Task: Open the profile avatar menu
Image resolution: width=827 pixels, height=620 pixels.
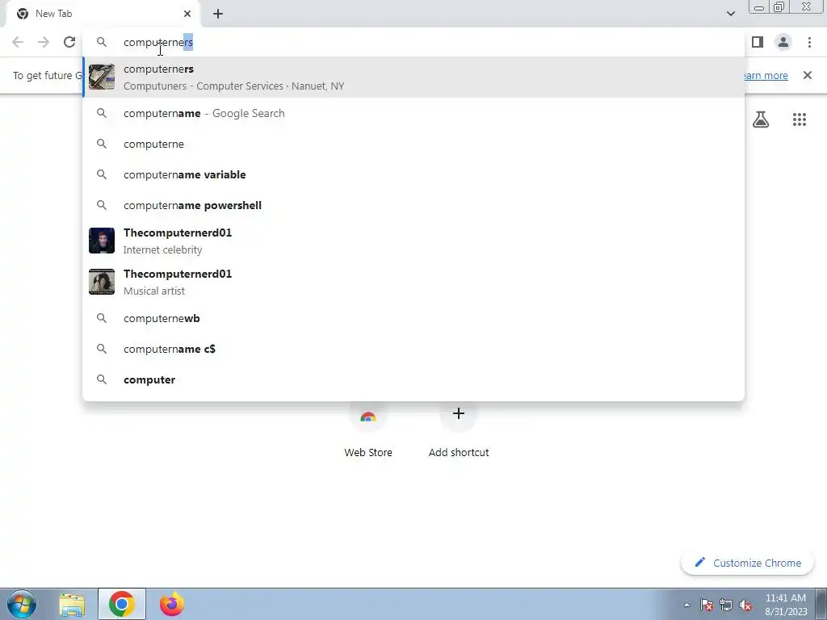Action: [783, 42]
